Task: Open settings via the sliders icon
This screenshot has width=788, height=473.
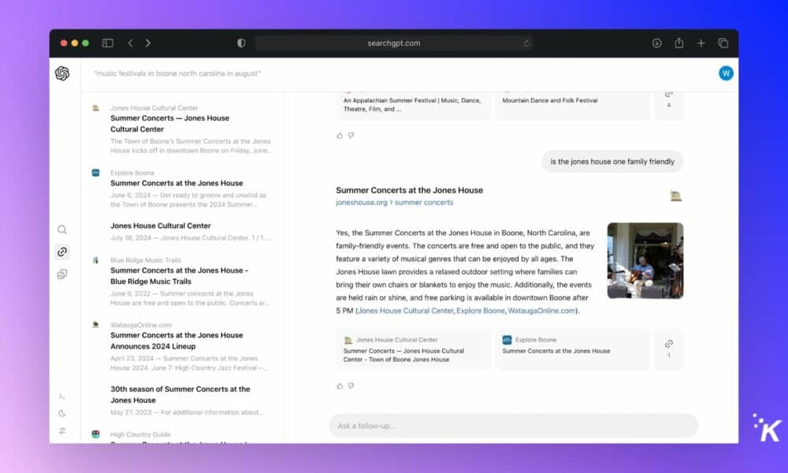Action: 62,430
